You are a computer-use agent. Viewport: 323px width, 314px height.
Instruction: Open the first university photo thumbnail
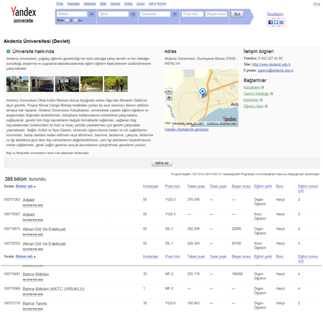coord(17,84)
